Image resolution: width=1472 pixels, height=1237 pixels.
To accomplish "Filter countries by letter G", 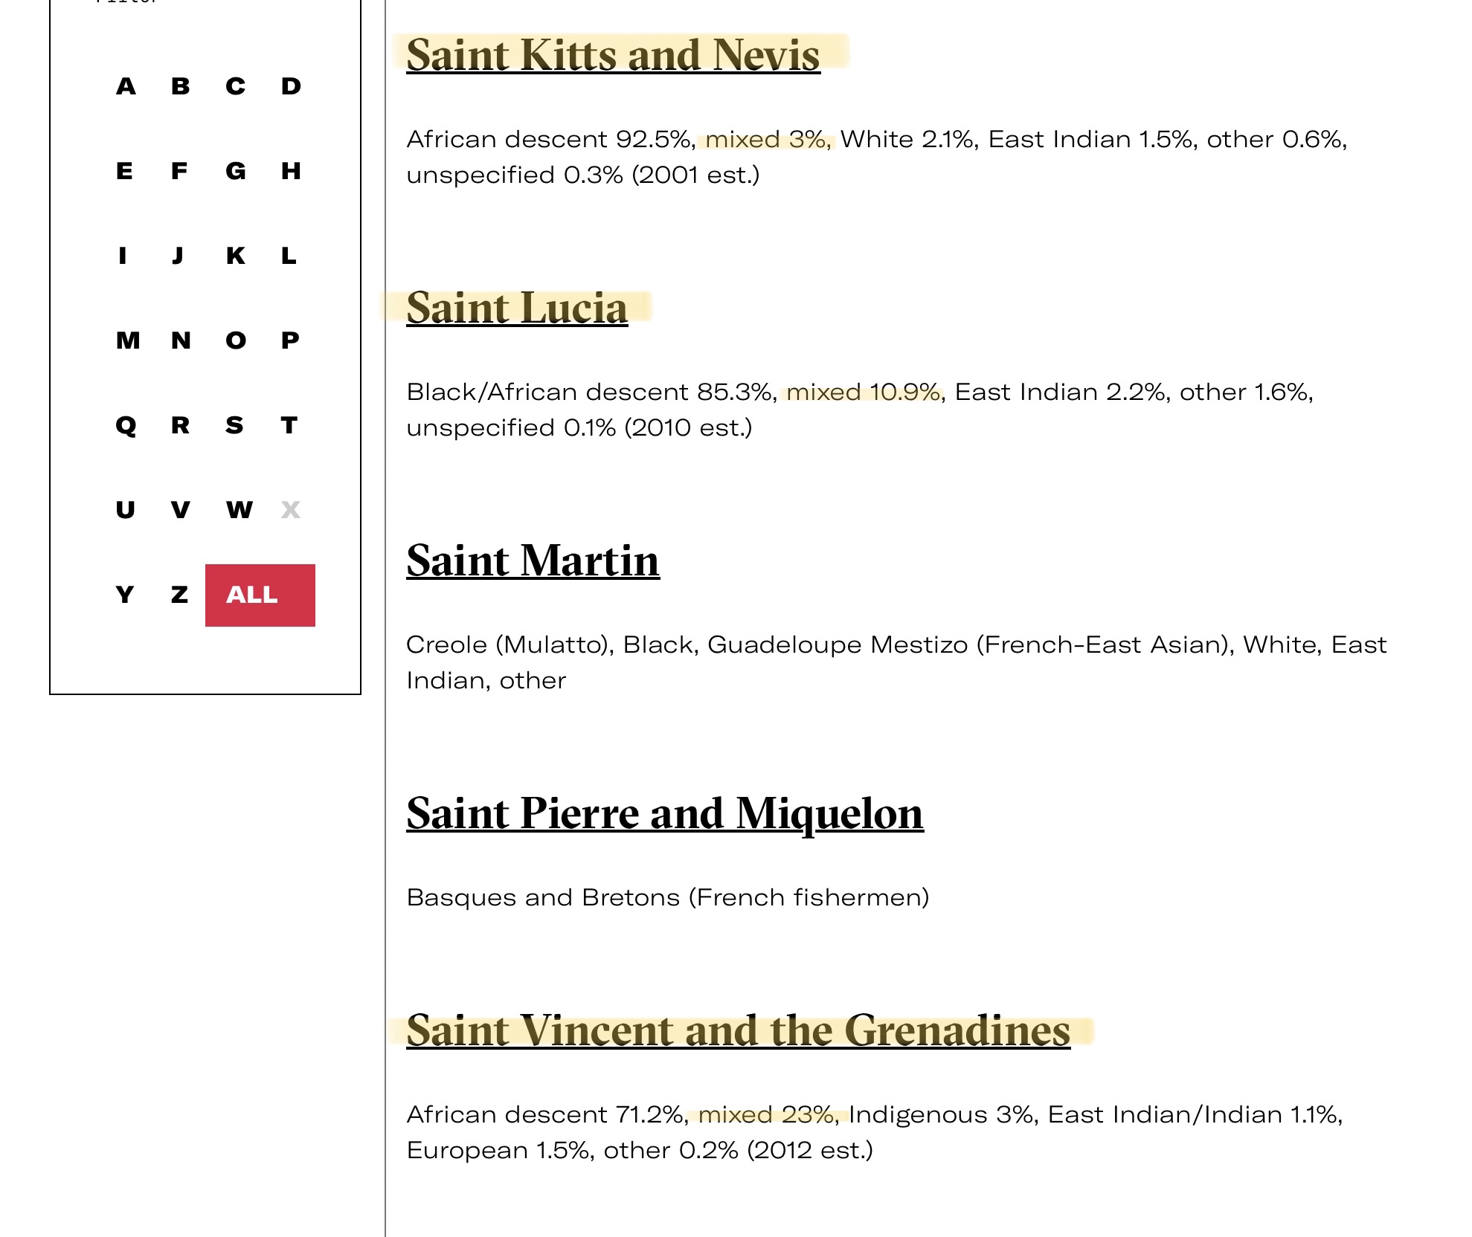I will tap(235, 171).
